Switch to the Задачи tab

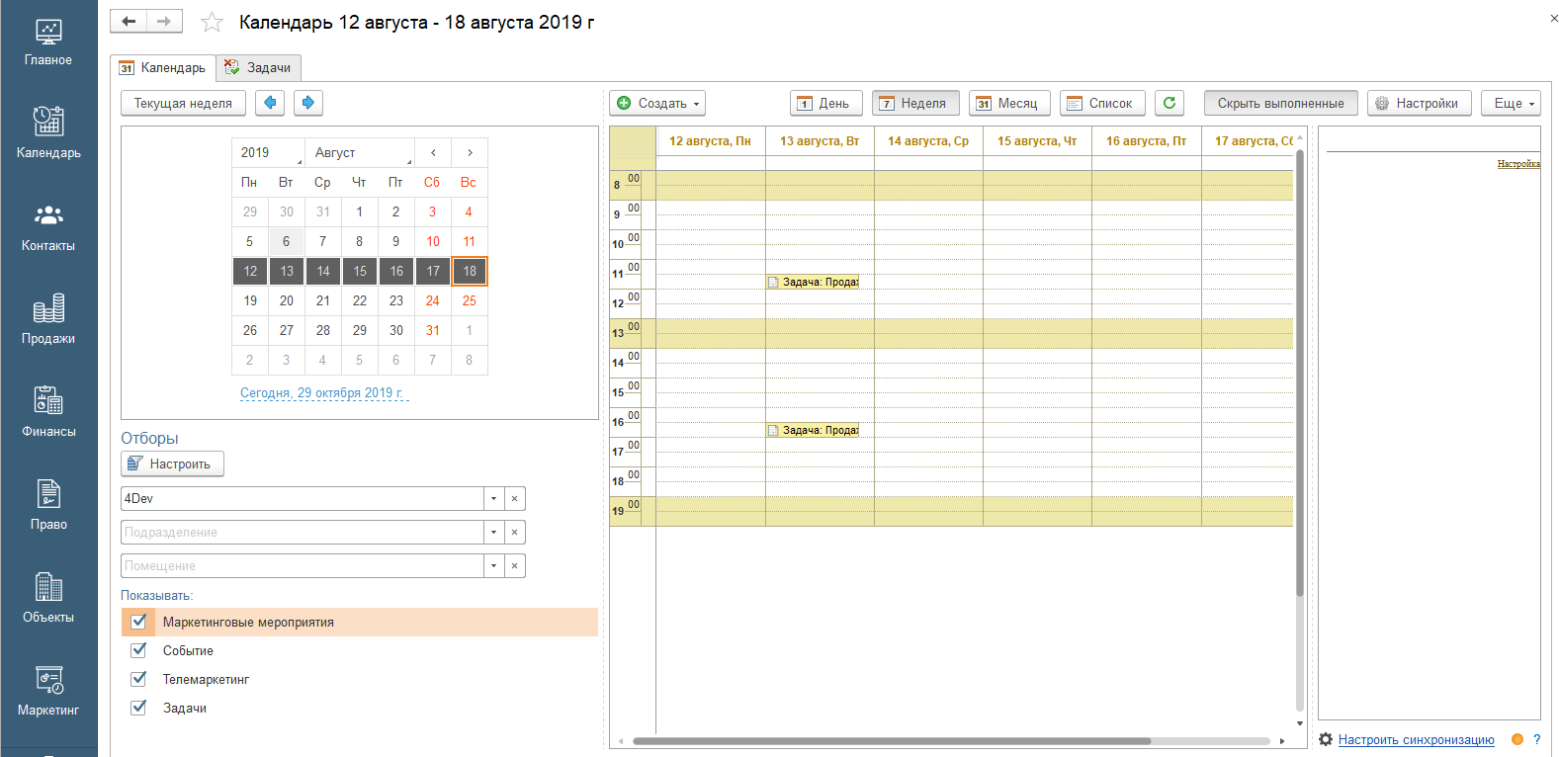pyautogui.click(x=258, y=67)
